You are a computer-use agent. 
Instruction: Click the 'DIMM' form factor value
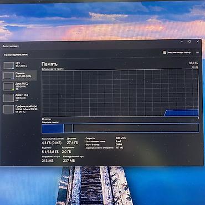119,145
